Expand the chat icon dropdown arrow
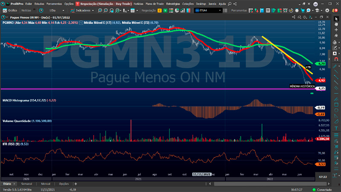Image resolution: width=341 pixels, height=192 pixels. pos(312,10)
